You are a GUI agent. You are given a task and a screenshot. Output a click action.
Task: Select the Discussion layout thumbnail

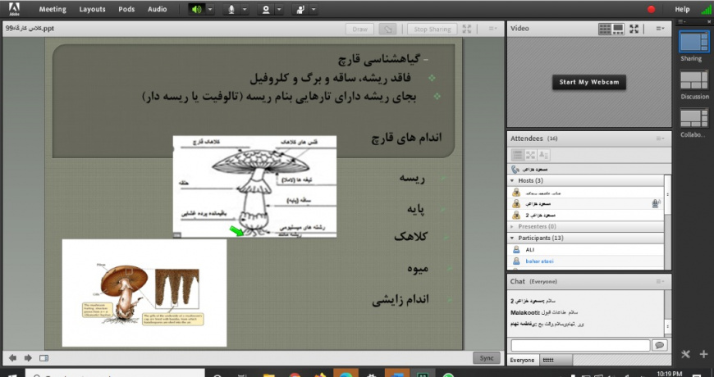(x=694, y=79)
